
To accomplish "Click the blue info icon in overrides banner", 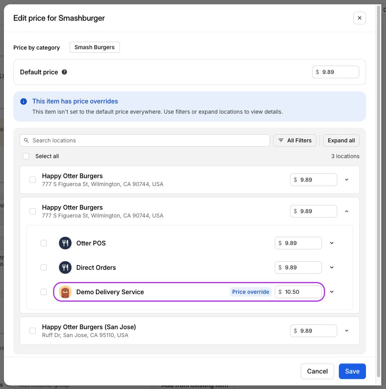I will 24,101.
